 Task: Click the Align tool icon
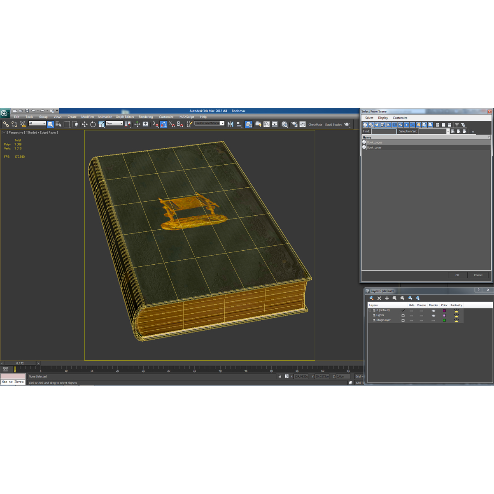[239, 124]
